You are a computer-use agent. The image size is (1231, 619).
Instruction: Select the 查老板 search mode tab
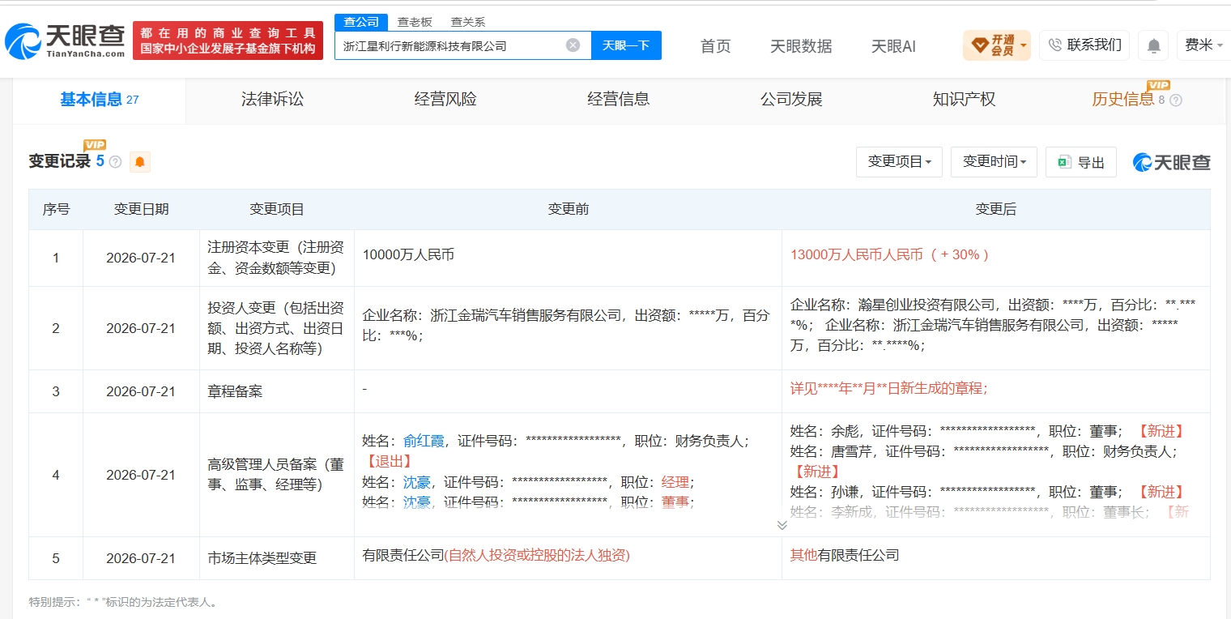click(414, 22)
